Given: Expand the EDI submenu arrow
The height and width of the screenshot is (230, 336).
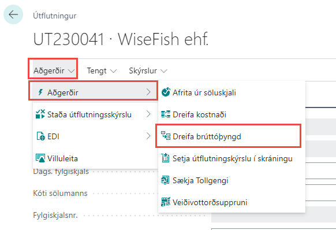Looking at the screenshot, I should pyautogui.click(x=148, y=136).
